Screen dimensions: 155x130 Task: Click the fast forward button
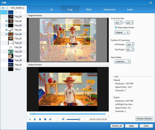pos(40,119)
